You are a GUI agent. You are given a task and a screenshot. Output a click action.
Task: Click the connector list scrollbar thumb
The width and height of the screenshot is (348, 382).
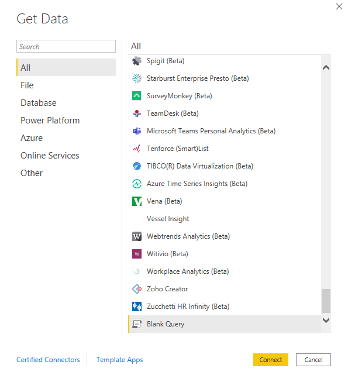tap(326, 301)
